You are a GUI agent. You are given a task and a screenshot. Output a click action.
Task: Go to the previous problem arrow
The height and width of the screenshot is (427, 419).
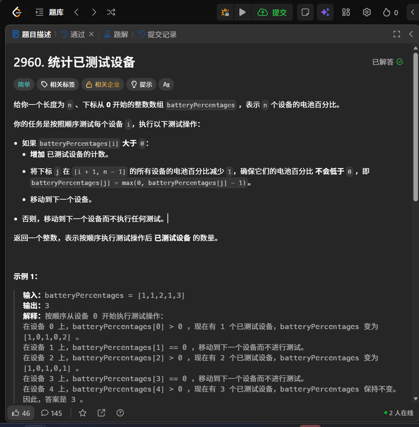coord(76,12)
